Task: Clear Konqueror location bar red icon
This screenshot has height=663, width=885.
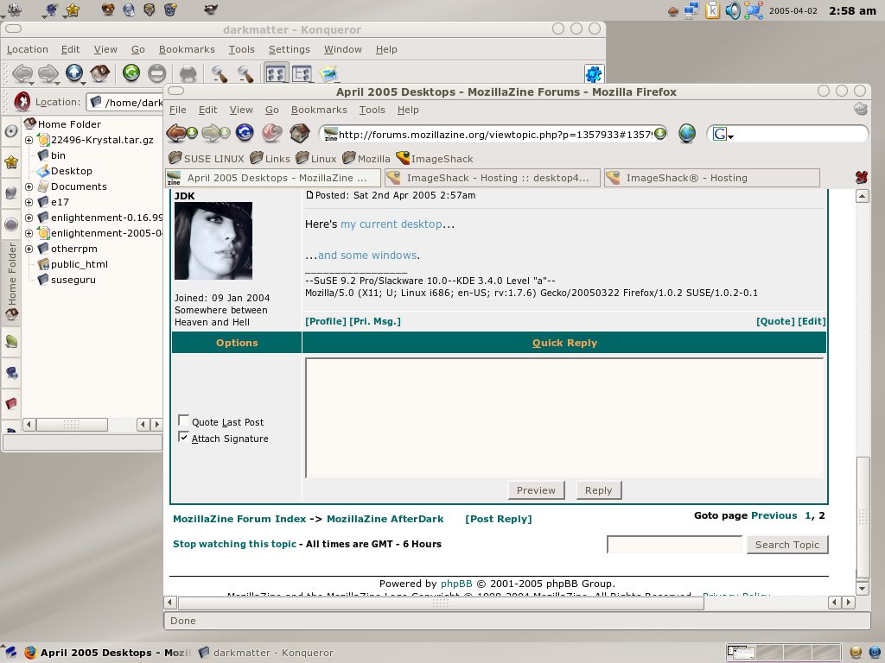Action: [x=22, y=102]
